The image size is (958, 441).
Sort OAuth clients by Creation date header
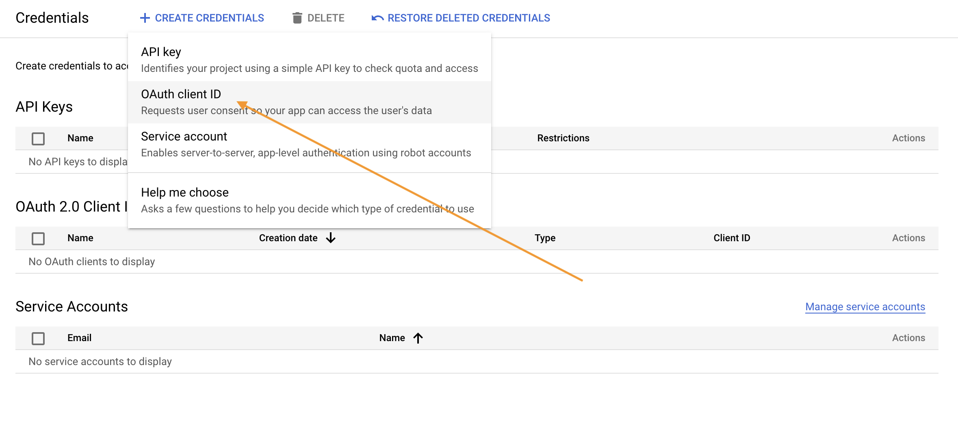288,238
